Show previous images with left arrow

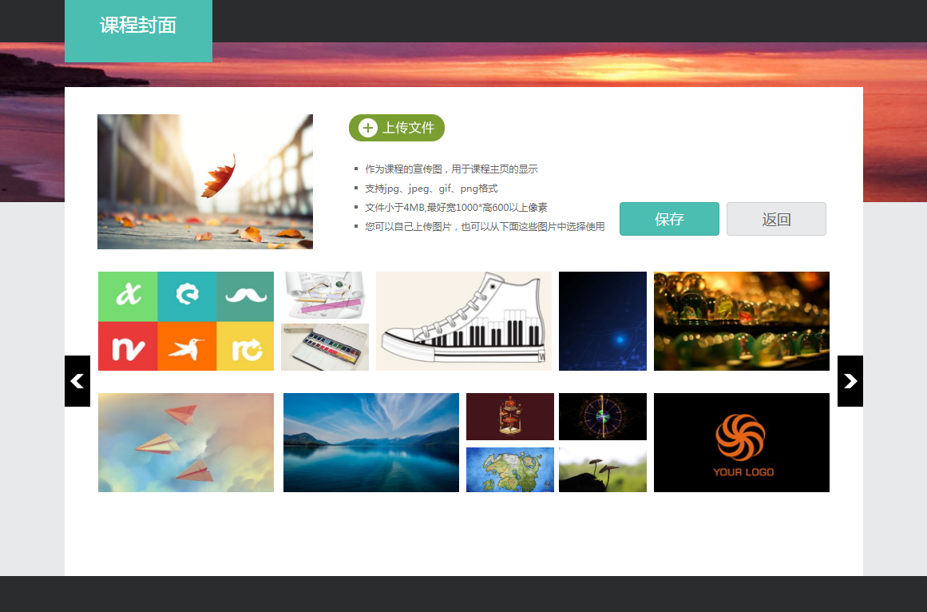(x=77, y=381)
